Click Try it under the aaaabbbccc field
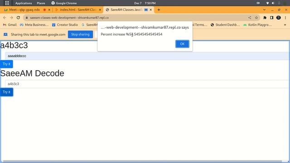The image size is (290, 163). (6, 64)
